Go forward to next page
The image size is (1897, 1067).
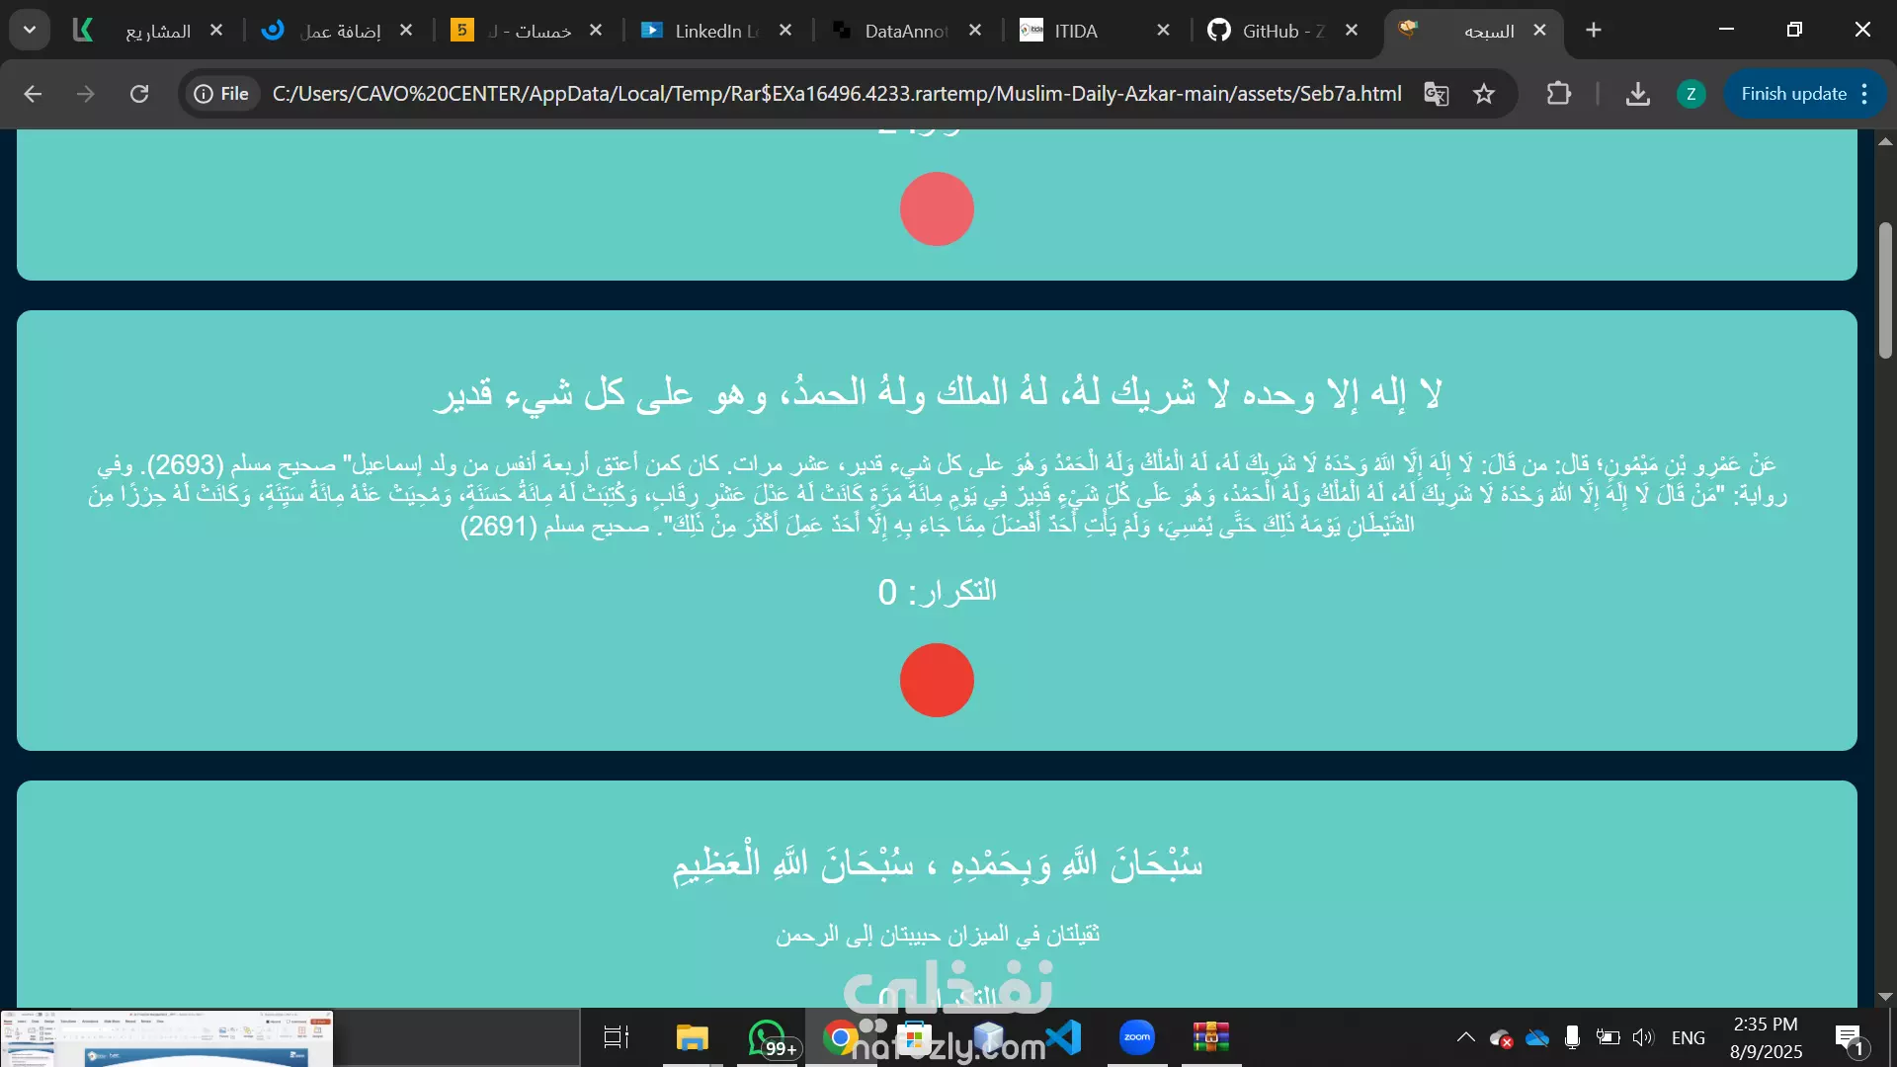coord(86,94)
